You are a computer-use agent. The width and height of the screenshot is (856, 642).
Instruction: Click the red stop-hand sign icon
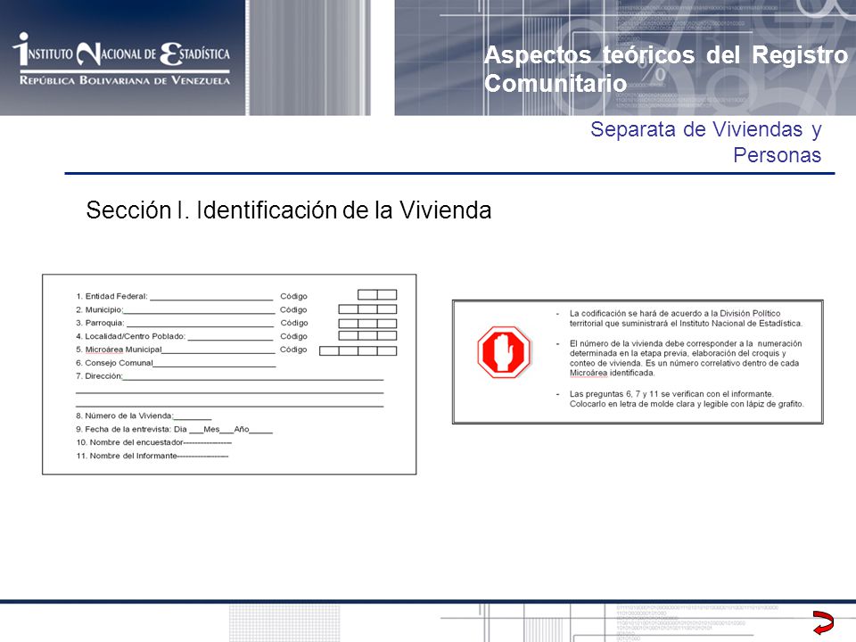(503, 352)
